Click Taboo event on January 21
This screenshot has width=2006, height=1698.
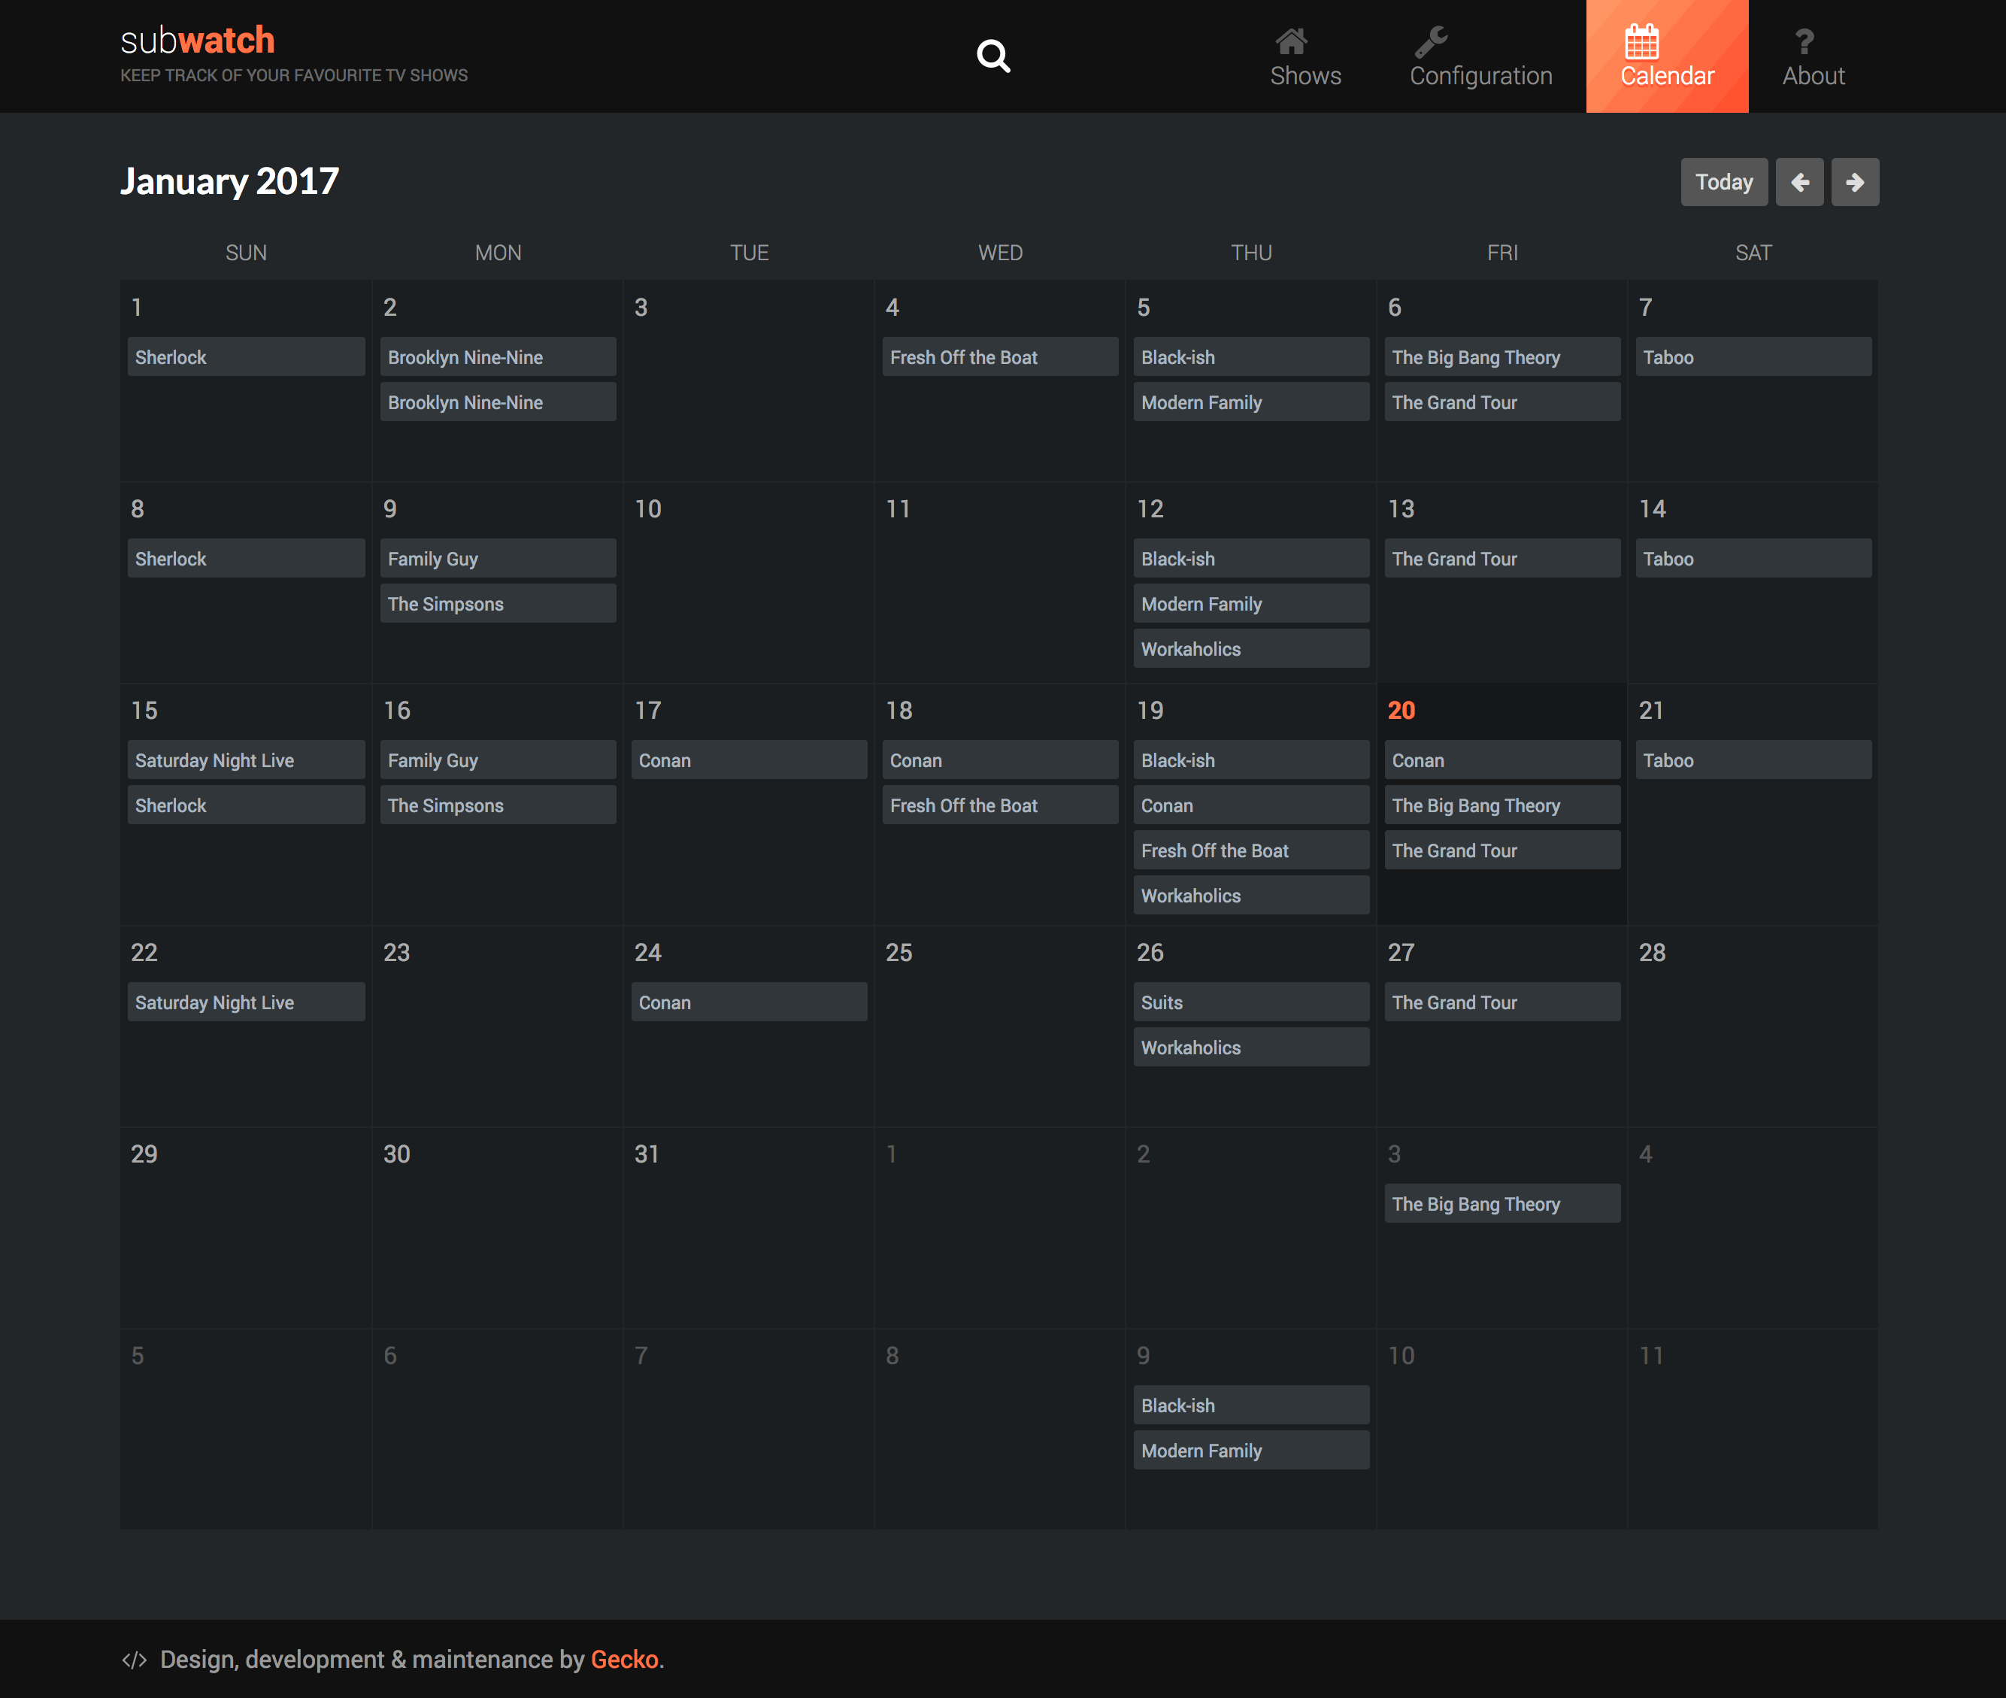coord(1753,760)
